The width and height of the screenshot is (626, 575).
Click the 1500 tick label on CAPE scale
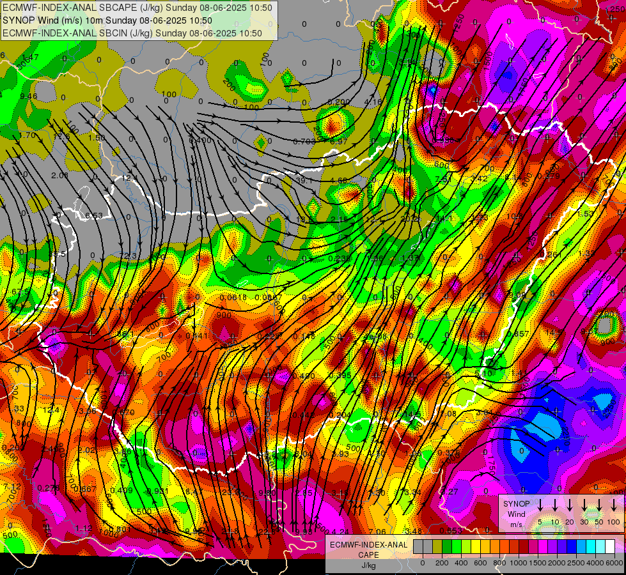tap(538, 563)
